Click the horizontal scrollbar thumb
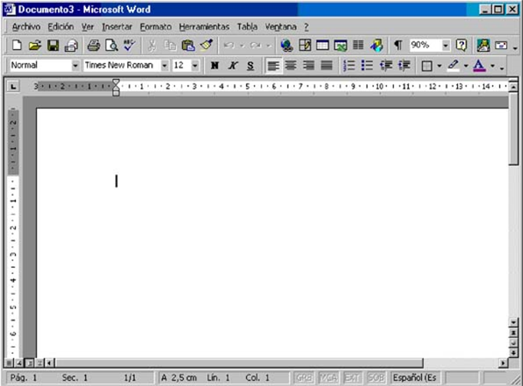523x386 pixels. (239, 363)
